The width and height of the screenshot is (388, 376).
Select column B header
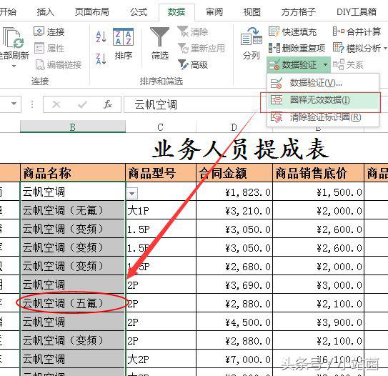click(x=73, y=127)
